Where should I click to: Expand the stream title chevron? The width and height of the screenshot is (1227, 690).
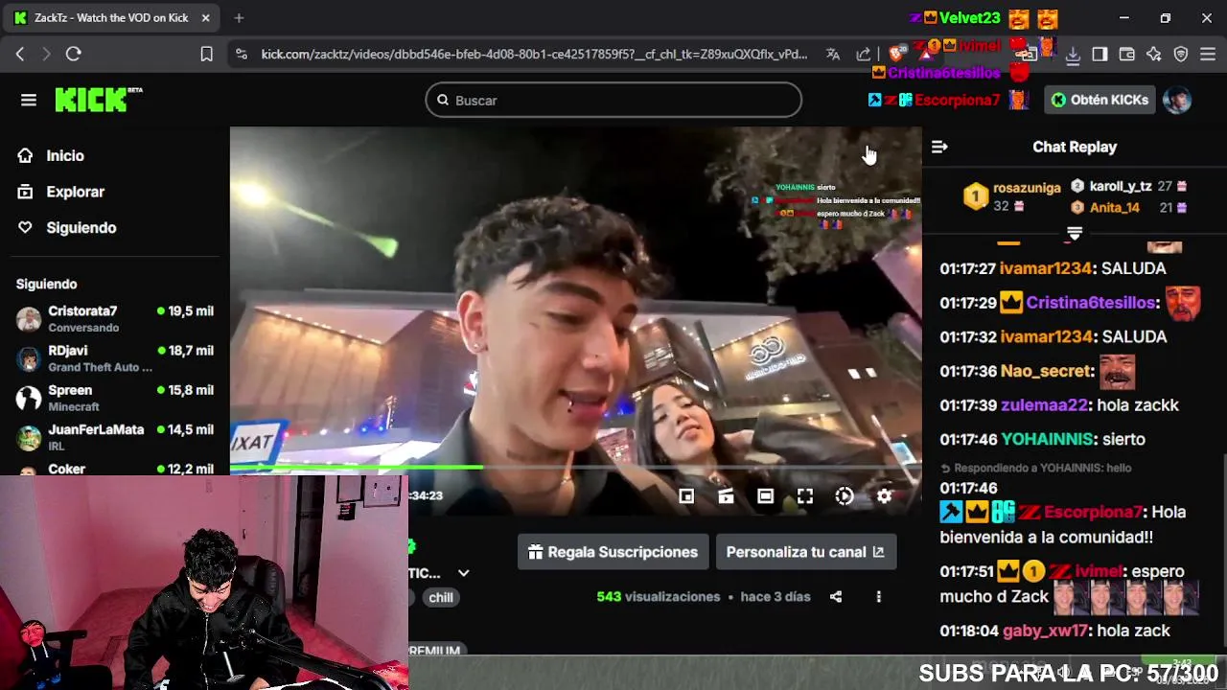point(463,573)
